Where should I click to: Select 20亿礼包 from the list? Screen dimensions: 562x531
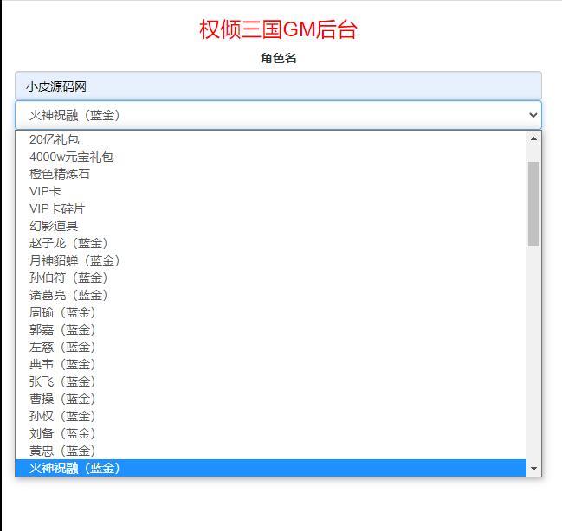[61, 139]
